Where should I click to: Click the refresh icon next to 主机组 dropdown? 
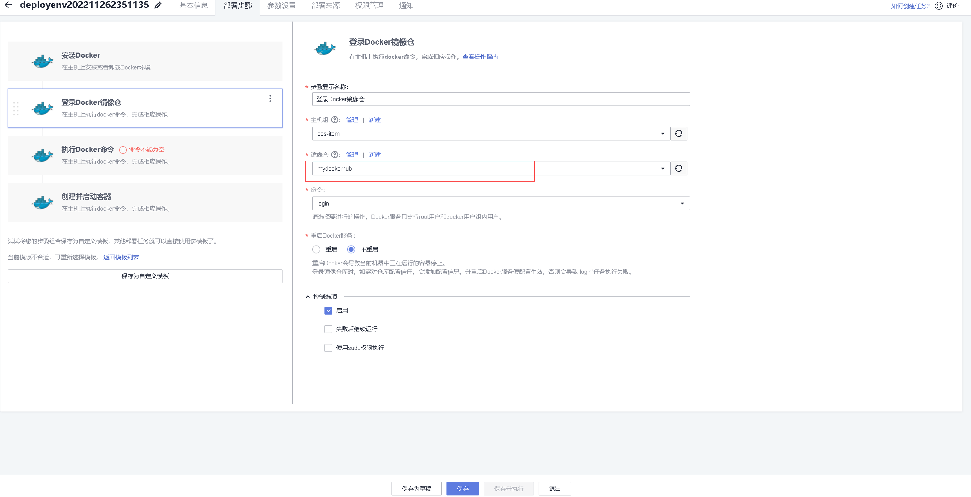[679, 133]
